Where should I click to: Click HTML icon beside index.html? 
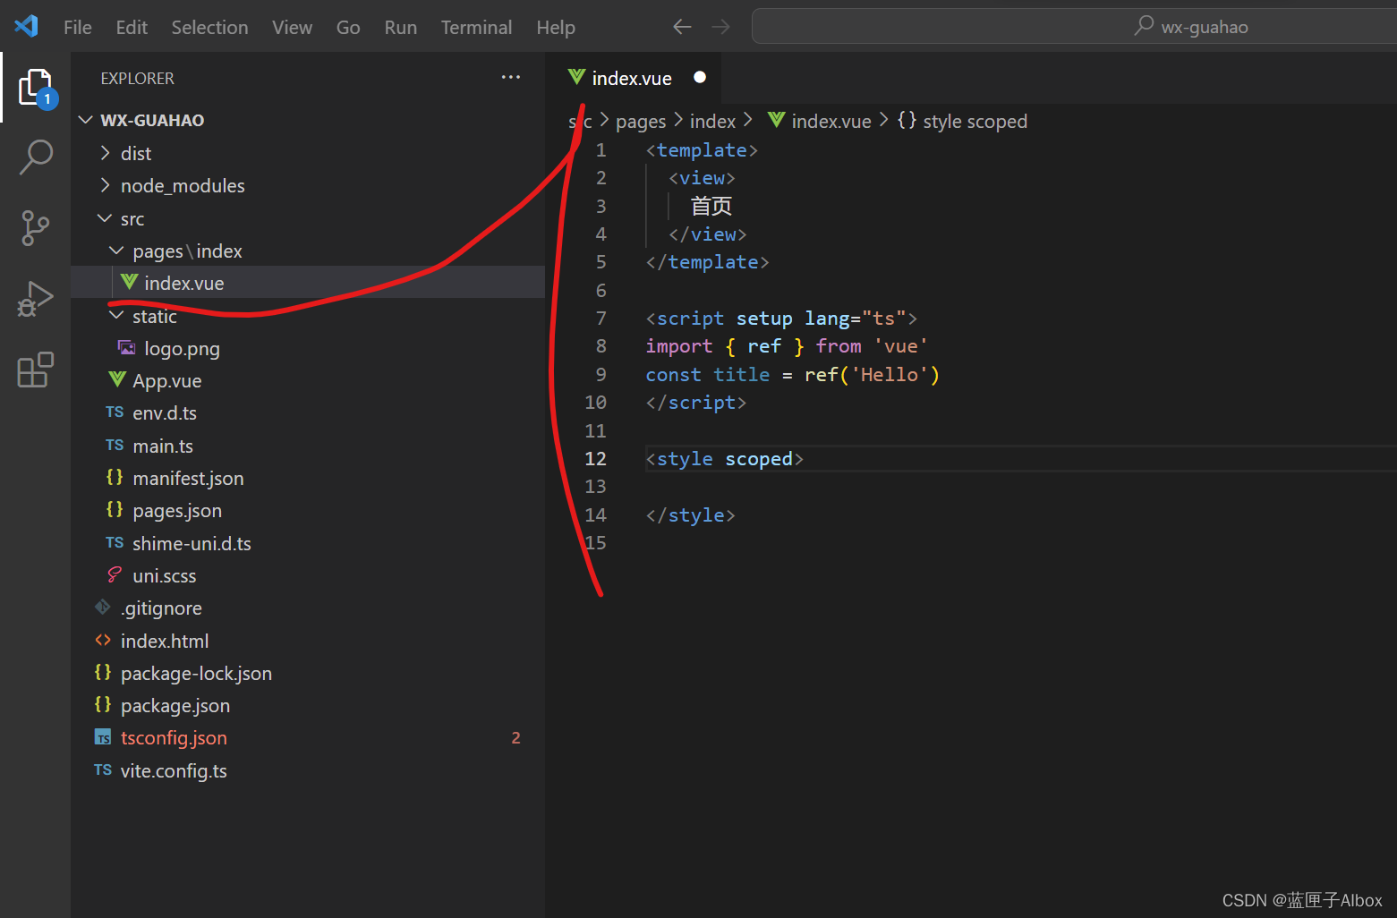tap(103, 640)
